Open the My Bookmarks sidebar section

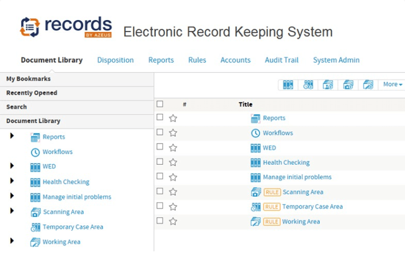[x=28, y=79]
